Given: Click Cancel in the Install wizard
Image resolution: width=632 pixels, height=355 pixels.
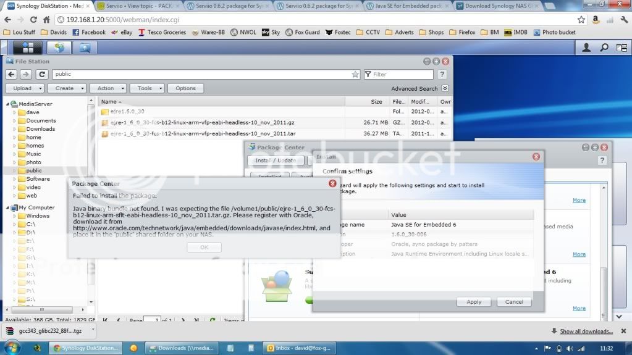Looking at the screenshot, I should tap(514, 302).
